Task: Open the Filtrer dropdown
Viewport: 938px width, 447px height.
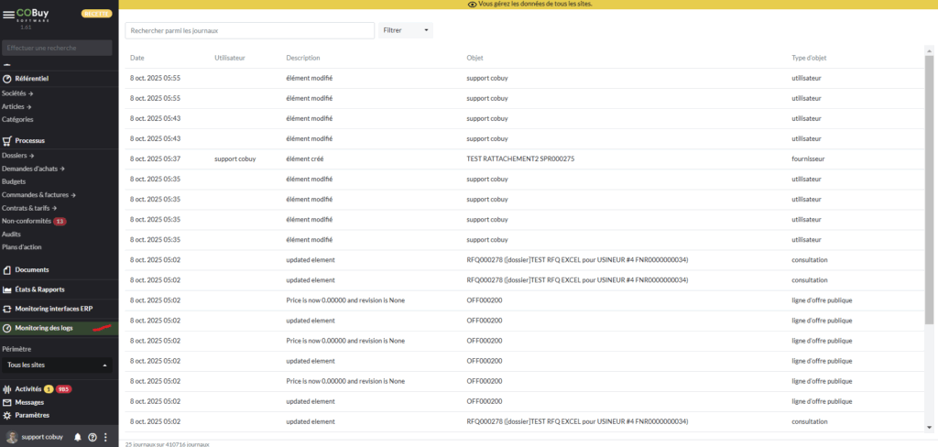Action: 406,30
